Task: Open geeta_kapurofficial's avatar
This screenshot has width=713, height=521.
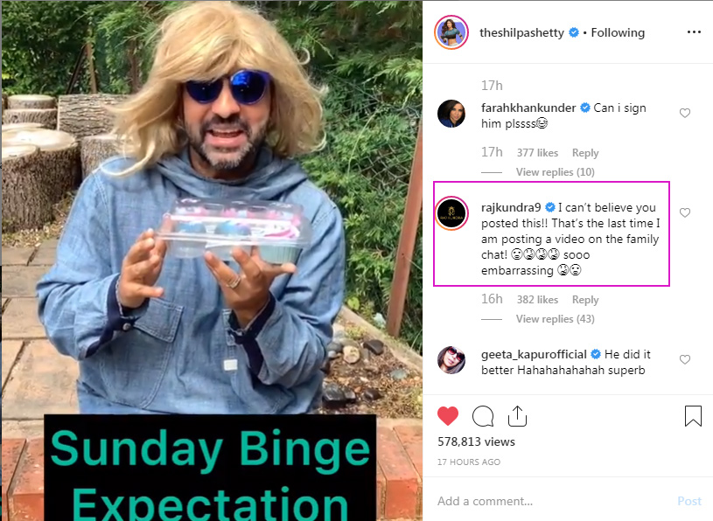Action: [451, 360]
